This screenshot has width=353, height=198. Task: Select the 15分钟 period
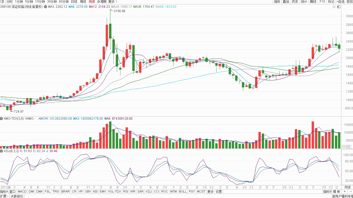click(x=40, y=2)
